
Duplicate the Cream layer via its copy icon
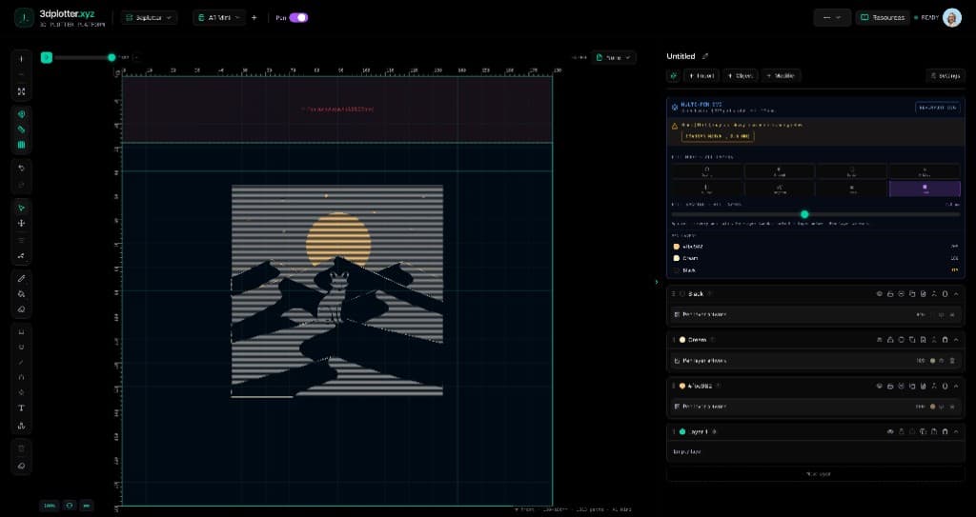[912, 340]
